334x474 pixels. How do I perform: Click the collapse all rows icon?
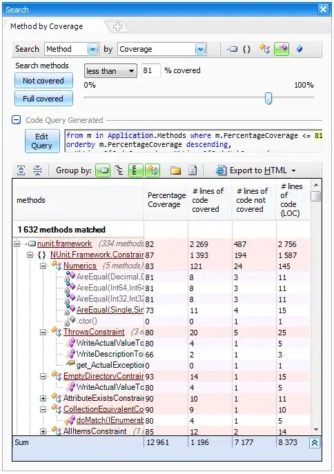[x=37, y=170]
